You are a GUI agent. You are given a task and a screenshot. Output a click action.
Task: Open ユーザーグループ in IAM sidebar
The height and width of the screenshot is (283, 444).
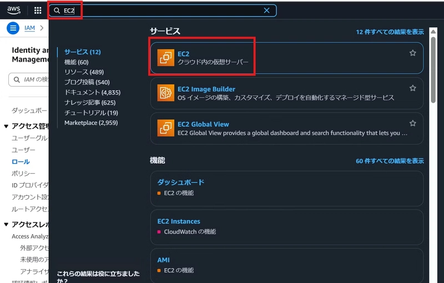pyautogui.click(x=30, y=138)
